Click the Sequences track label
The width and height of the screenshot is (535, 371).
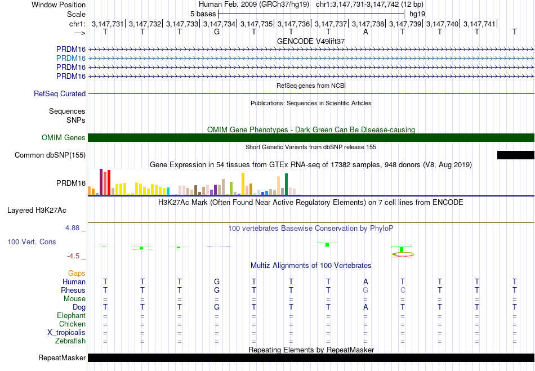[67, 111]
